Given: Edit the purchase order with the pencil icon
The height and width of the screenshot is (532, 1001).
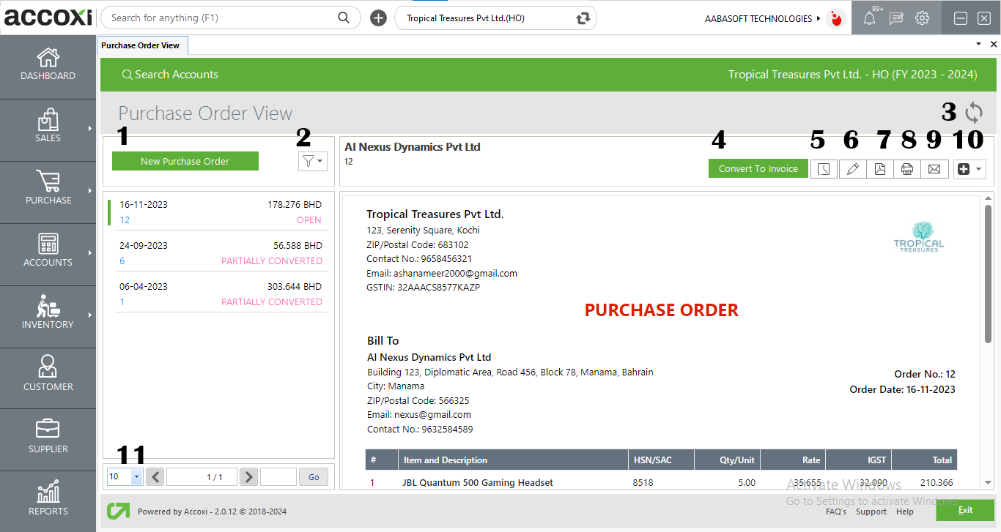Looking at the screenshot, I should [x=852, y=168].
